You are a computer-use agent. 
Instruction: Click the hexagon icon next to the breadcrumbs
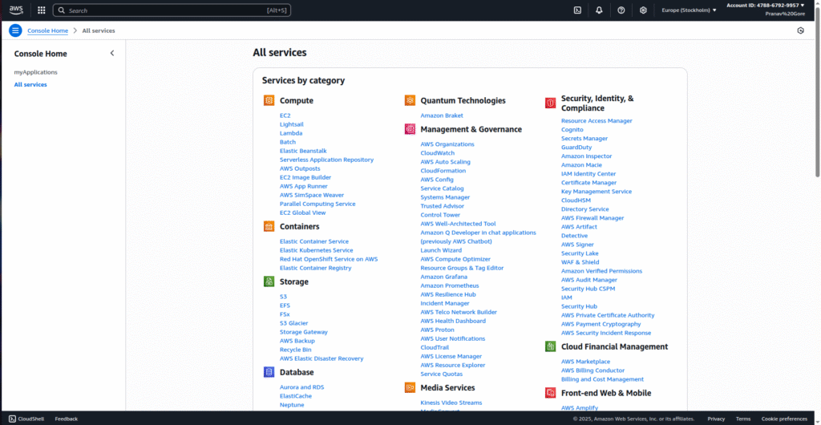click(801, 30)
